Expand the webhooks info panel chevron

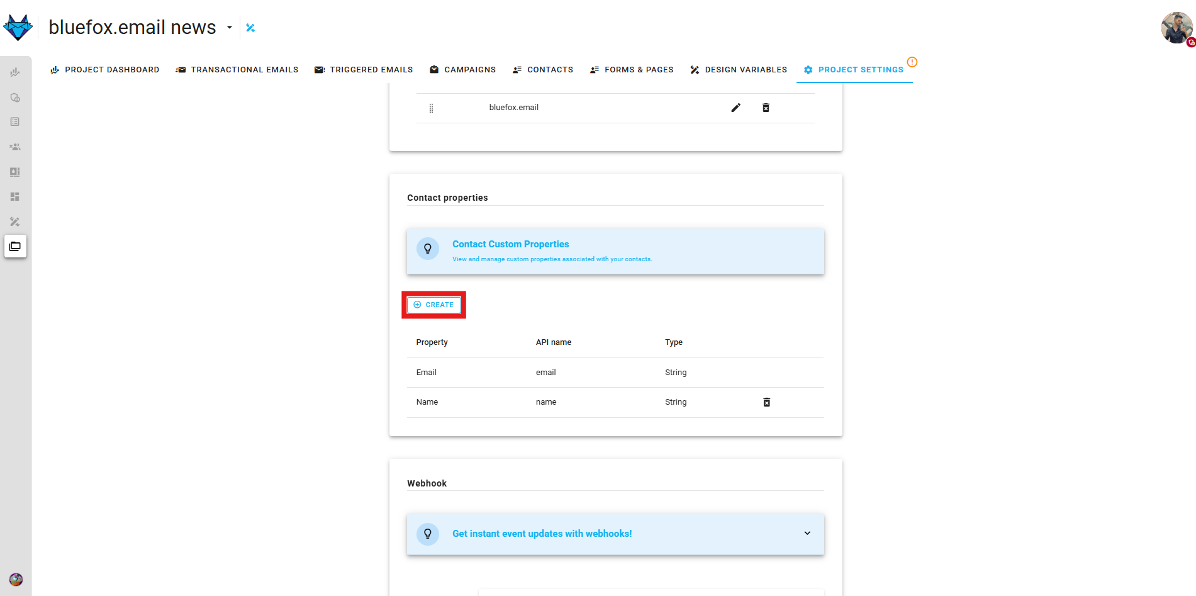[x=807, y=533]
